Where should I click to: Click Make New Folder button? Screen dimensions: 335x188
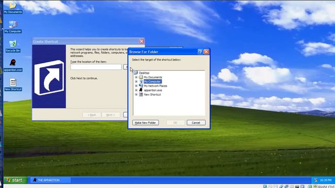click(x=146, y=123)
